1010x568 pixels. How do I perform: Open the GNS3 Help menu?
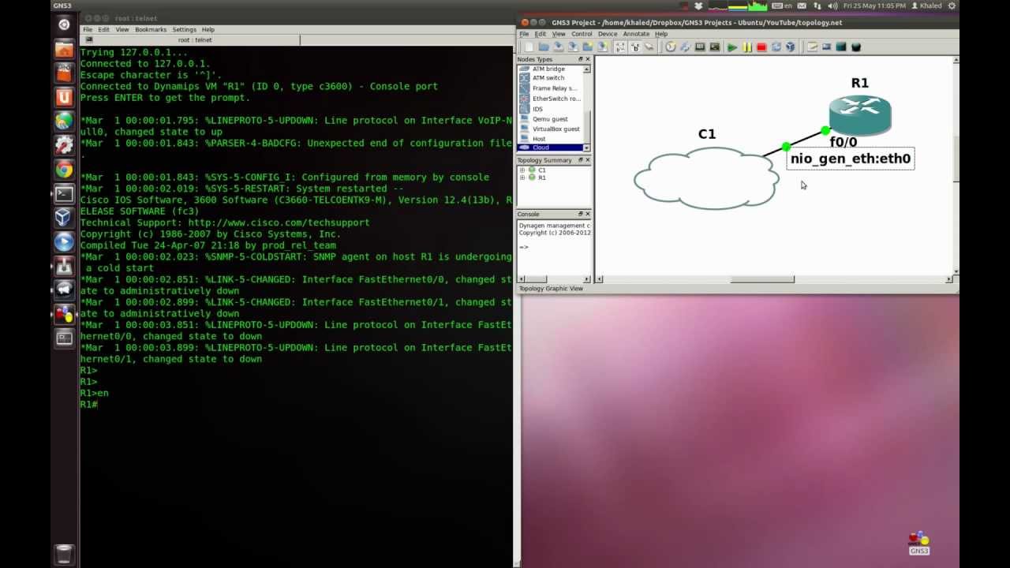tap(661, 34)
